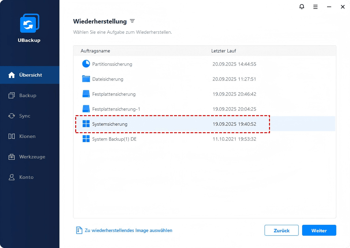
Task: Click 'Zu wiederherstellendes Image auswählen' link
Action: [x=128, y=230]
